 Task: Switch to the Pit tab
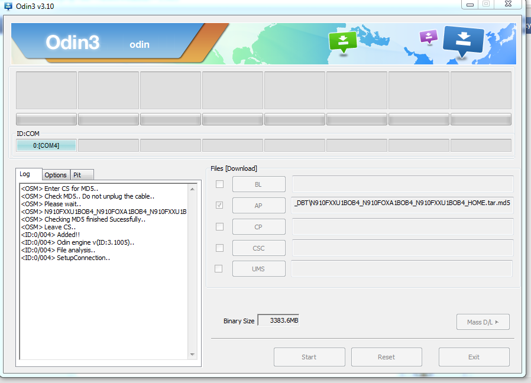pos(82,175)
